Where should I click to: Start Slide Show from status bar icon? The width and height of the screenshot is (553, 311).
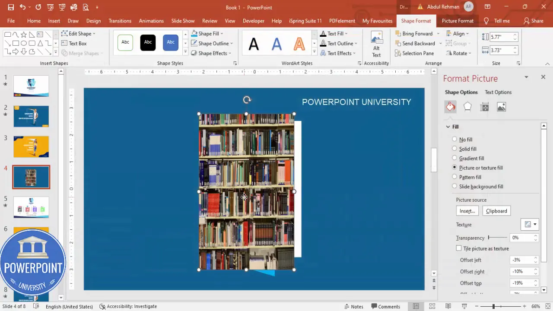(464, 306)
